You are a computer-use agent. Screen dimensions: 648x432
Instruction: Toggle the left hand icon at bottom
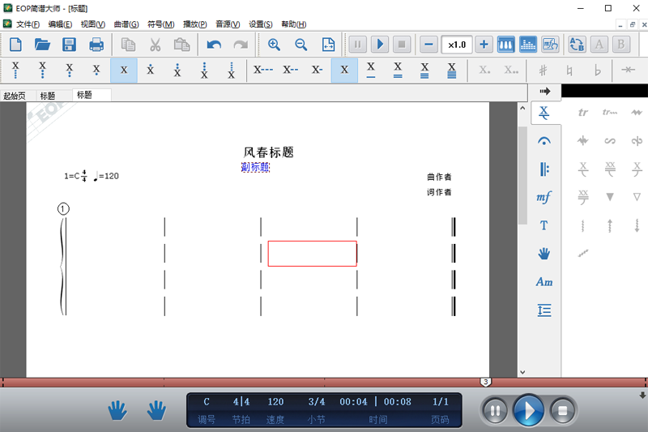click(118, 411)
